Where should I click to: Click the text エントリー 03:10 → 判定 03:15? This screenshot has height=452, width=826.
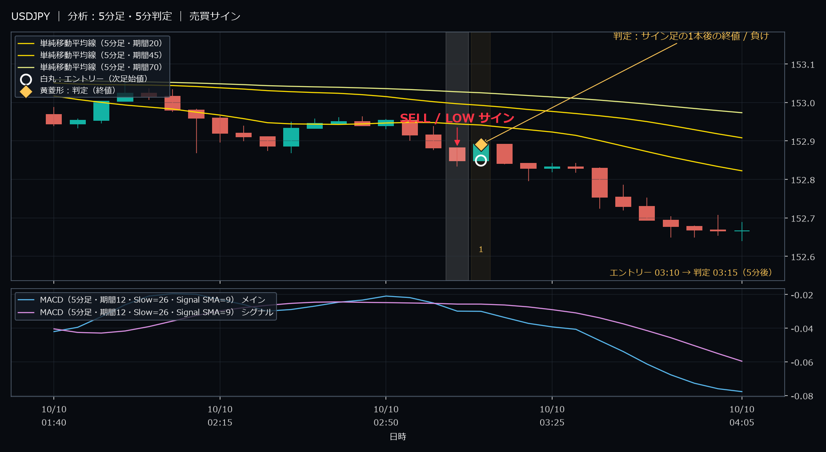(674, 273)
